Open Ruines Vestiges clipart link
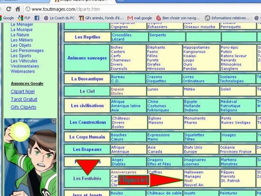This screenshot has height=196, width=261. pyautogui.click(x=236, y=123)
